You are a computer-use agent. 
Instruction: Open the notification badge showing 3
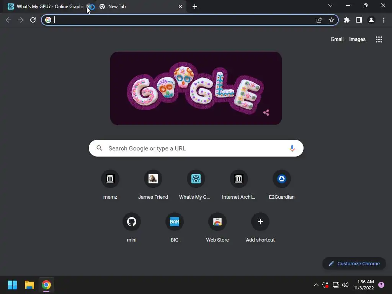pos(381,285)
